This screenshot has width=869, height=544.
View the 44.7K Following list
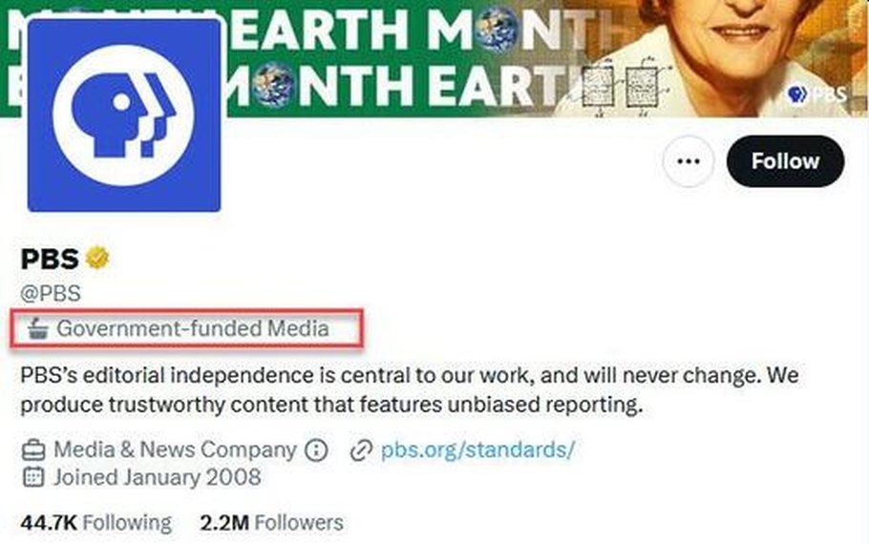(x=95, y=522)
